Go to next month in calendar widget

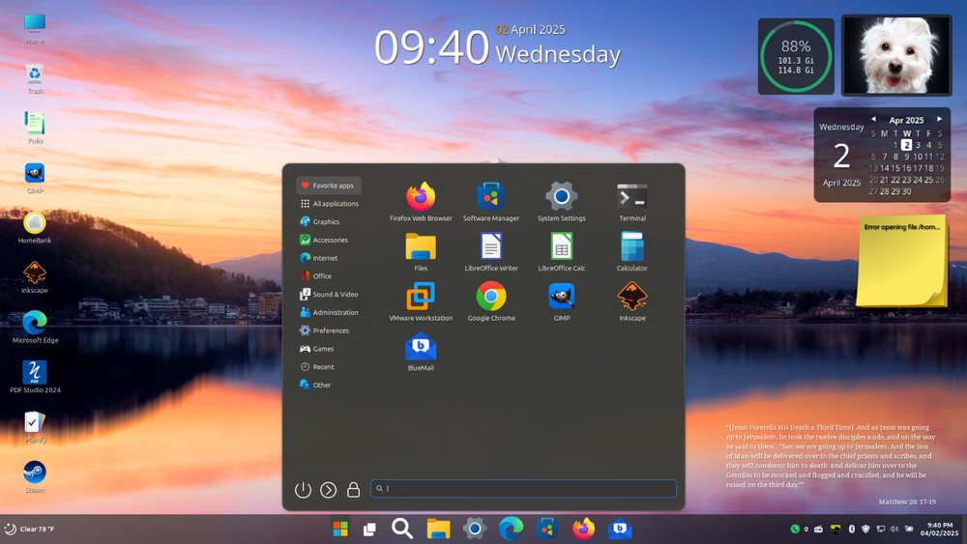coord(939,119)
